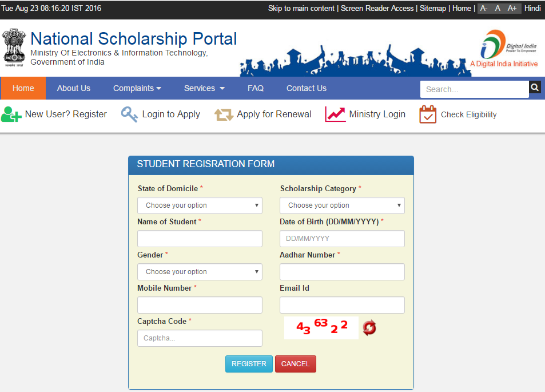Image resolution: width=545 pixels, height=392 pixels.
Task: Switch language to Hindi
Action: coord(532,9)
